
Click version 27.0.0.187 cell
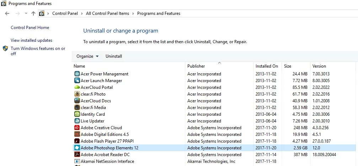coord(321,141)
